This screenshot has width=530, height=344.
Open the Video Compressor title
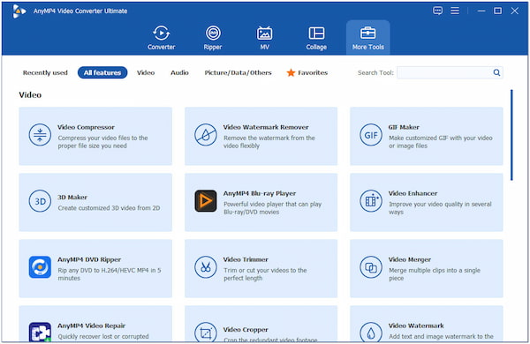(86, 127)
